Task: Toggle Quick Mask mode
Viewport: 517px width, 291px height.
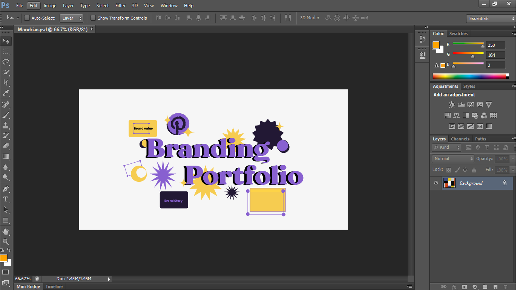Action: [x=6, y=272]
